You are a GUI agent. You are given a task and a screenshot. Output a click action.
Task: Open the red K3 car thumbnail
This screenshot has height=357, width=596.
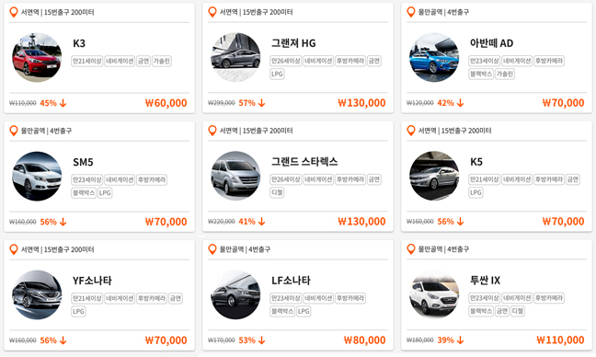click(37, 57)
